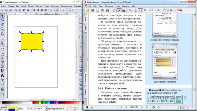Select the Star polygon tool in Inkscape
This screenshot has height=111, width=197.
coord(2,52)
